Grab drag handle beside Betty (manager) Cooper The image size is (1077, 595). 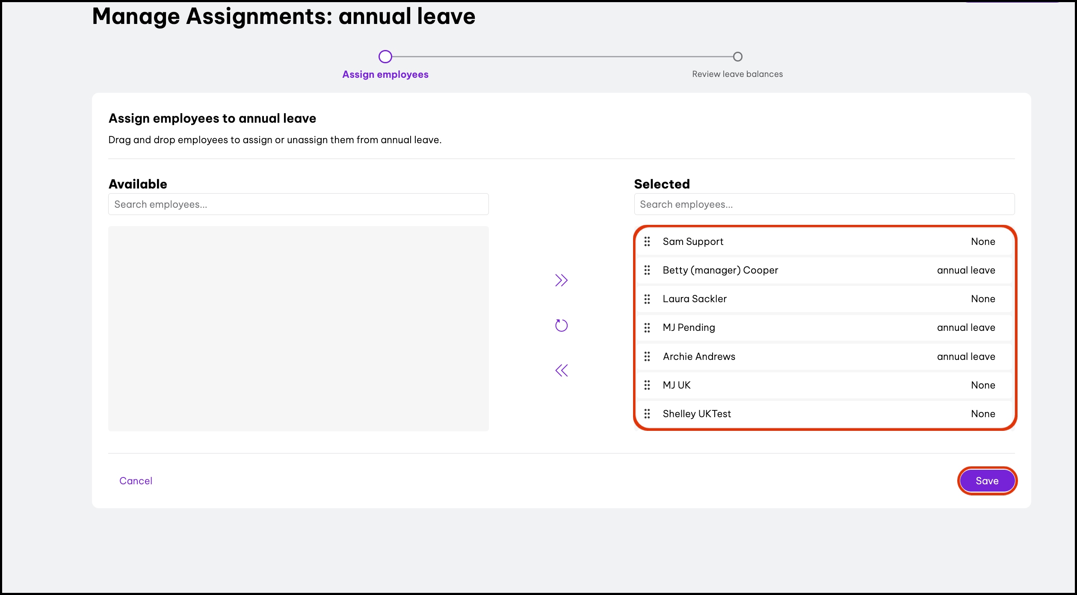click(647, 271)
